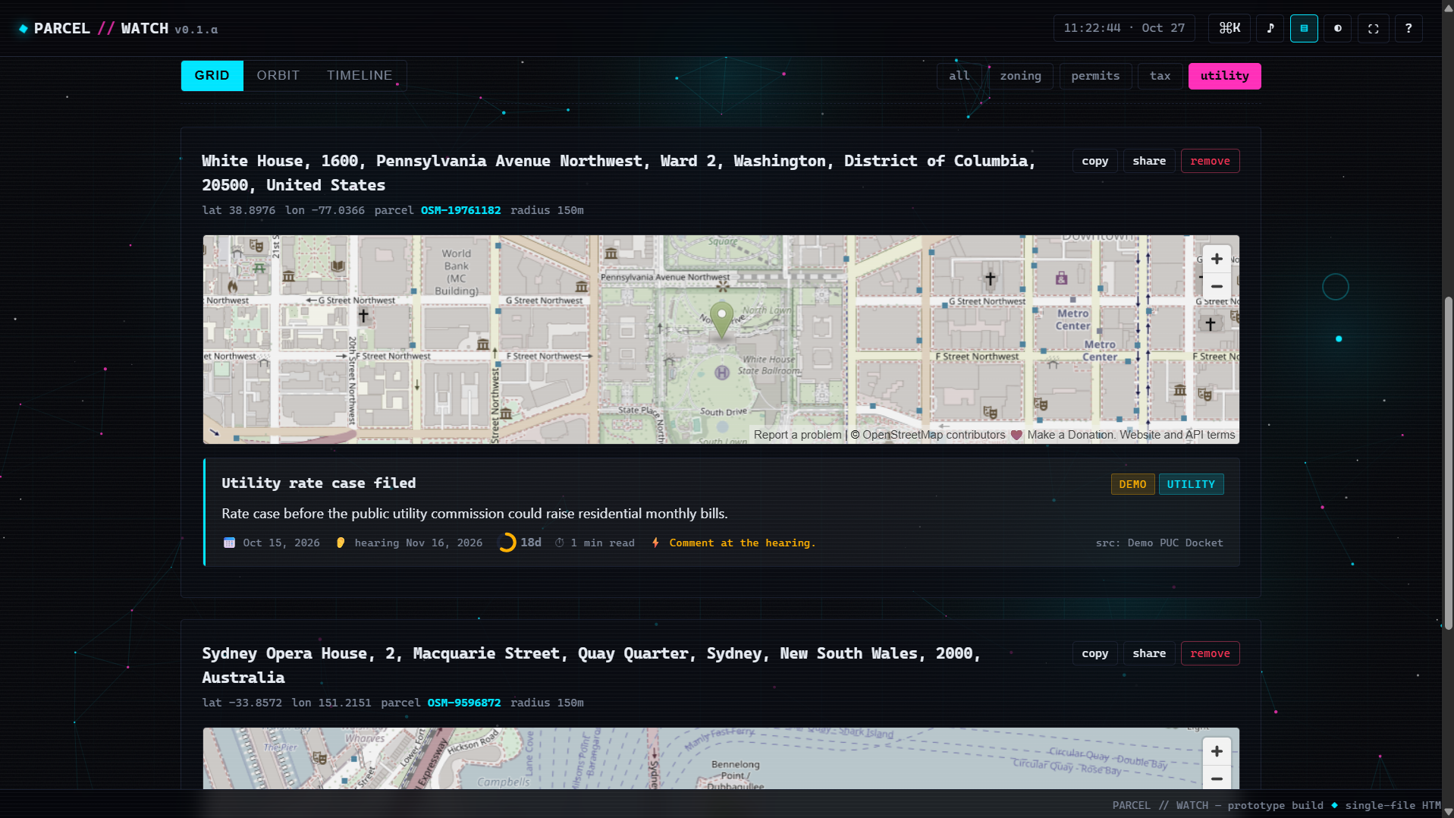Open parcel link OSM-19761182
Viewport: 1454px width, 818px height.
pos(460,210)
